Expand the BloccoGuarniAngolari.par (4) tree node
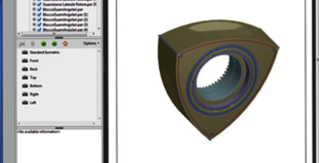 [34, 29]
